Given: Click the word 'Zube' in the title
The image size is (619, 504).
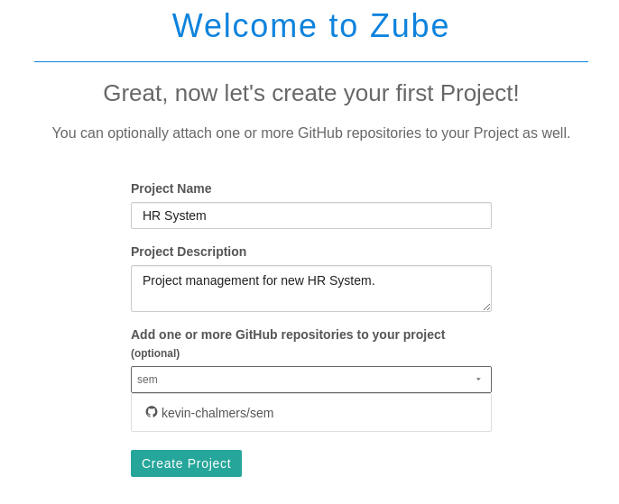Looking at the screenshot, I should (409, 26).
